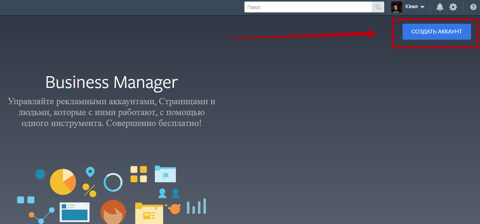This screenshot has height=224, width=480.
Task: Open the notifications bell icon
Action: coord(440,7)
